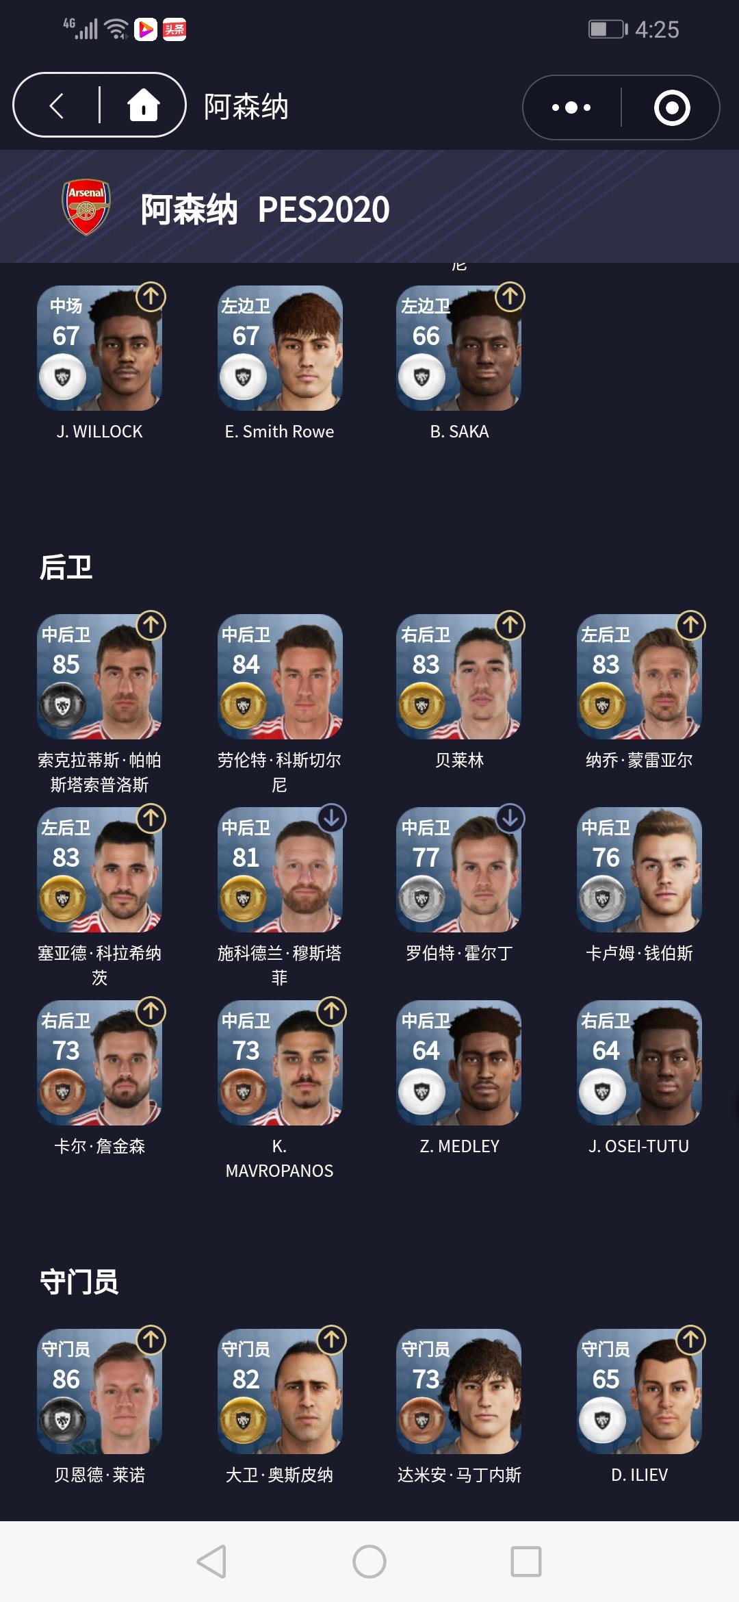Tap Android home circle button
Screen dimensions: 739x1602
coord(369,1562)
